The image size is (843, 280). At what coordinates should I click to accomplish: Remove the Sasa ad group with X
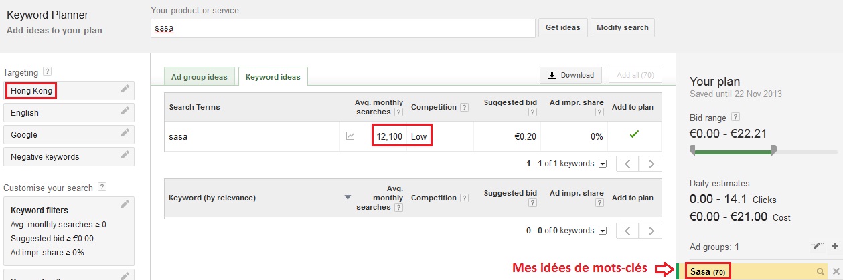point(835,272)
